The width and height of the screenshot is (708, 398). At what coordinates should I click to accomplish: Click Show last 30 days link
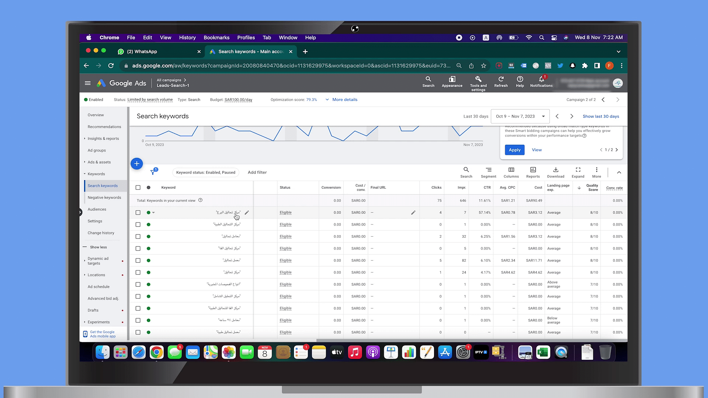click(601, 116)
